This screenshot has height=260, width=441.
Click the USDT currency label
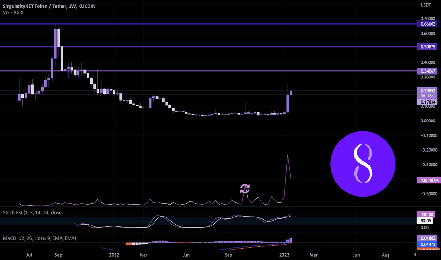pyautogui.click(x=425, y=5)
